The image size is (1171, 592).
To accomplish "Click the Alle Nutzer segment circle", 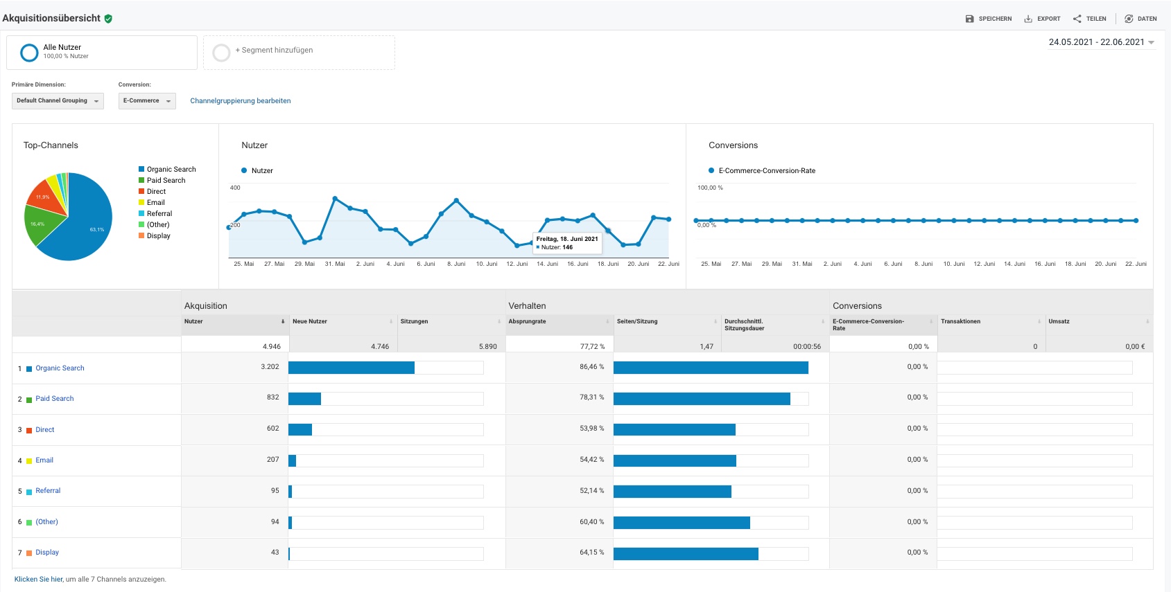I will 29,53.
